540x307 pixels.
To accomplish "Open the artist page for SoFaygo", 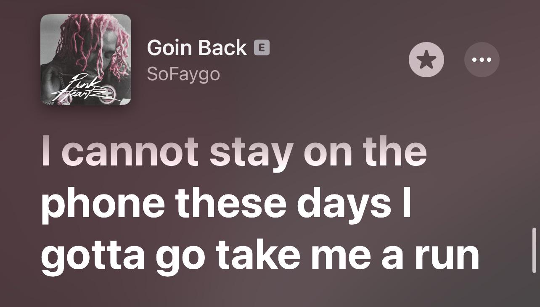I will [183, 73].
